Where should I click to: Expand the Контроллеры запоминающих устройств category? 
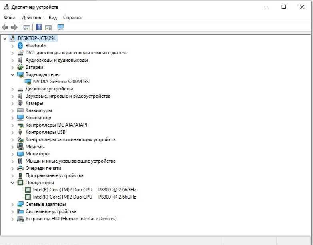pos(12,139)
